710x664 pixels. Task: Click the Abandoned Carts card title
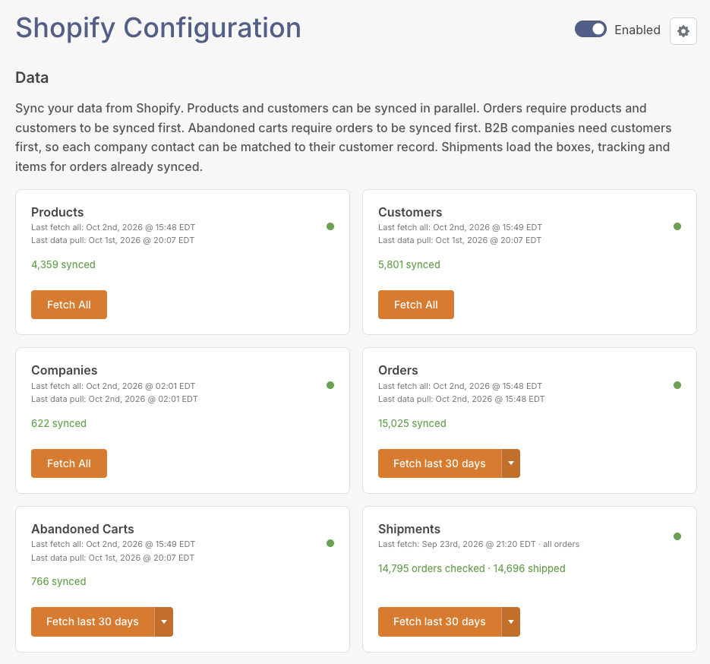[83, 529]
